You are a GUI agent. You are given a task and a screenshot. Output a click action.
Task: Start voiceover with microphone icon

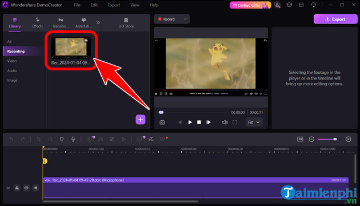(x=73, y=139)
